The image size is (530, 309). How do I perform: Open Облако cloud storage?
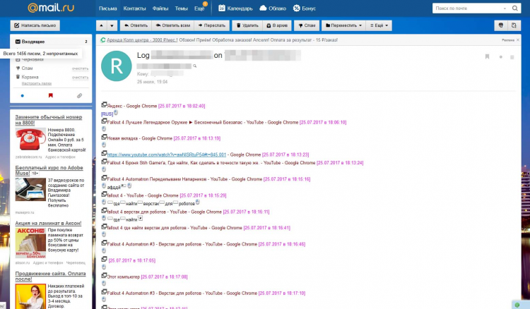click(x=273, y=8)
